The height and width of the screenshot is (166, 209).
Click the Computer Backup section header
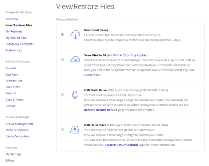18,12
